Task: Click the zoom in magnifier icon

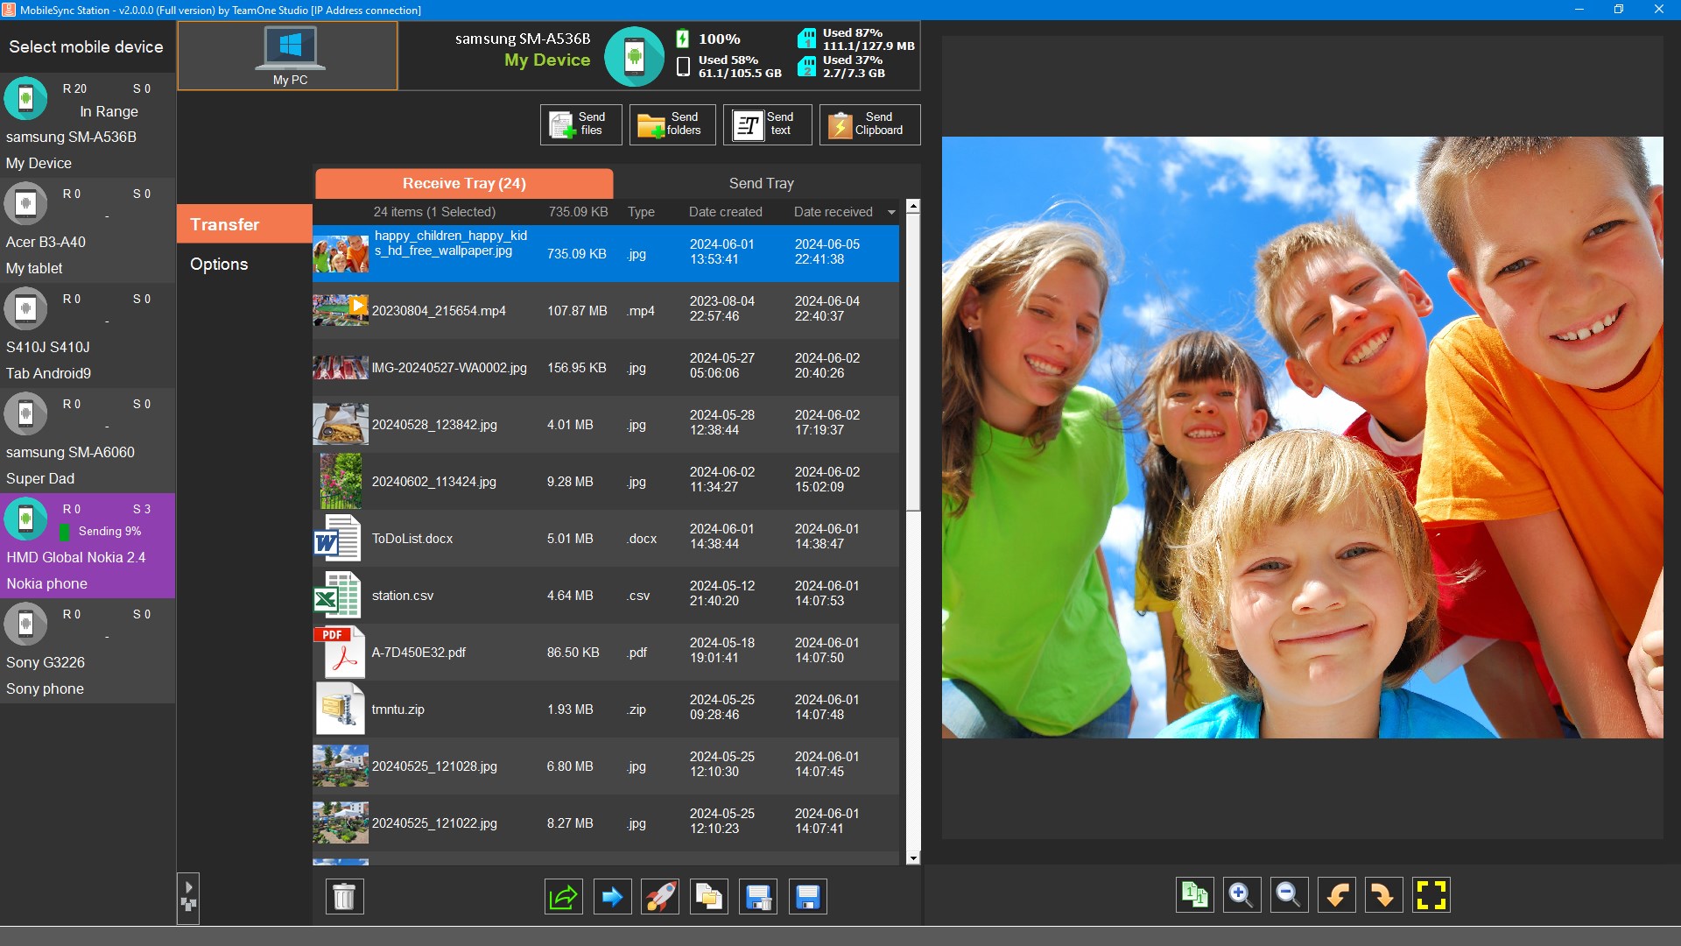Action: click(x=1241, y=894)
